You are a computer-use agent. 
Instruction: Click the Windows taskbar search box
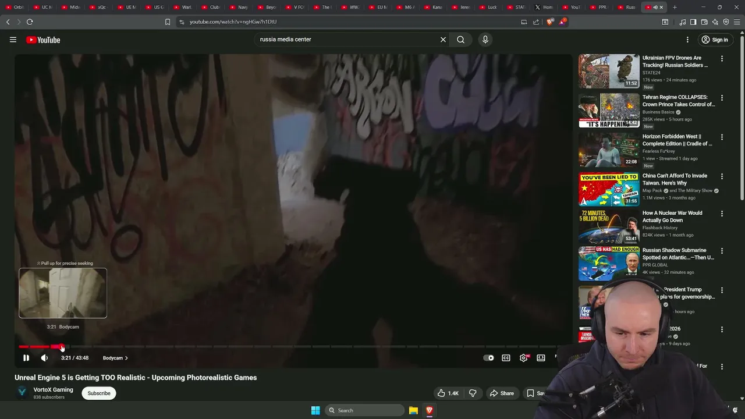[365, 410]
